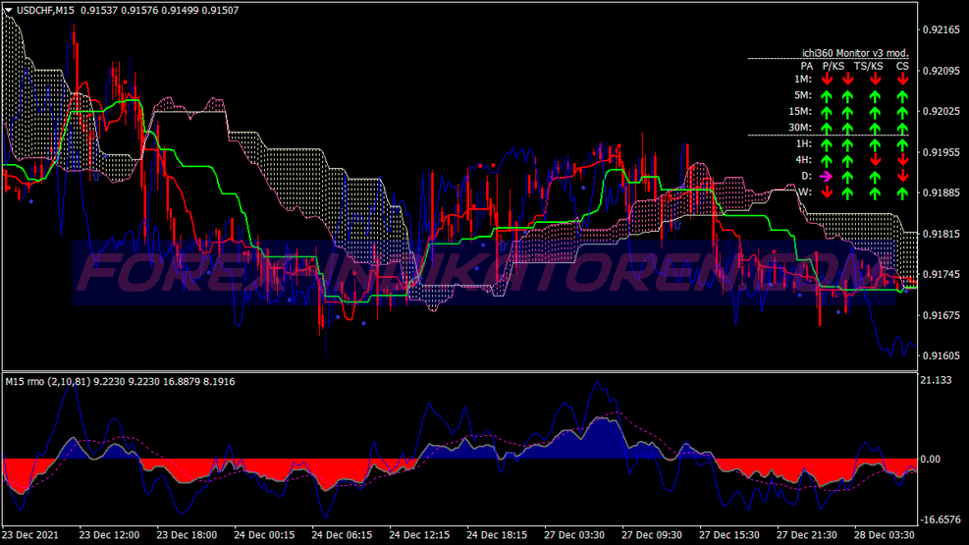Click the P/KS column header in monitor
The height and width of the screenshot is (545, 969).
click(x=834, y=66)
